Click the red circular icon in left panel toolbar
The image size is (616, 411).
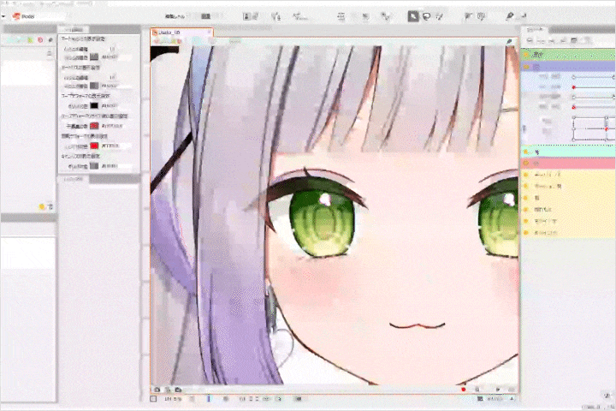click(x=40, y=40)
